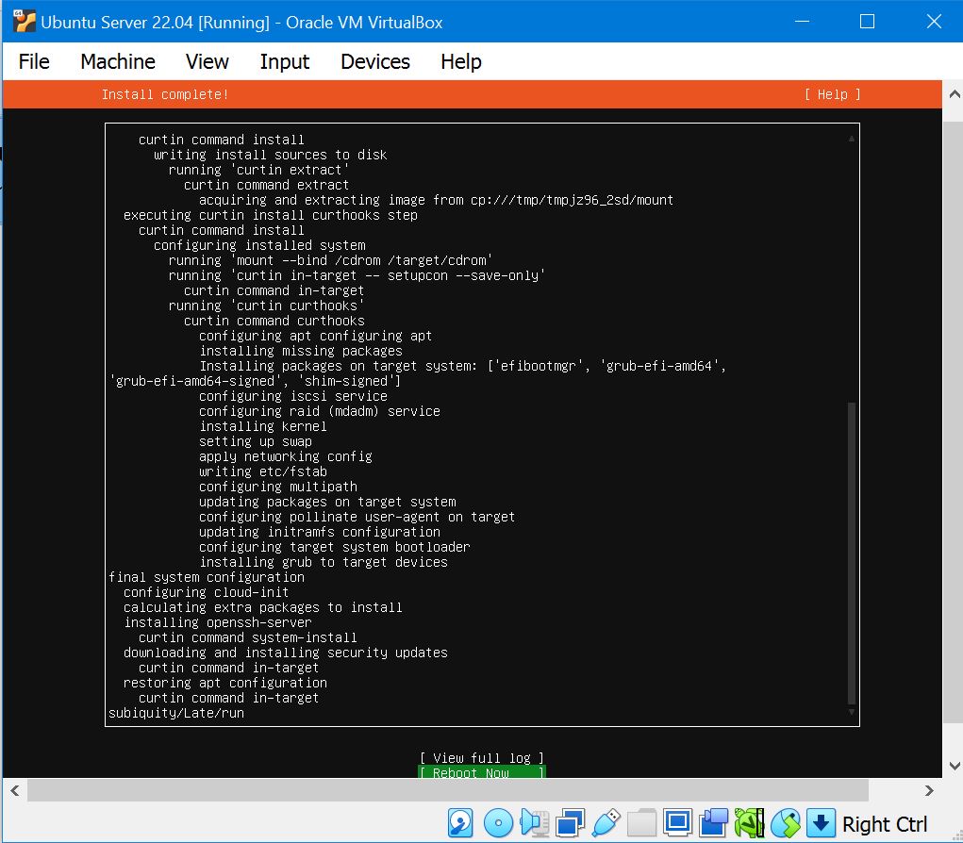This screenshot has width=963, height=843.
Task: Click the hard disk activity icon
Action: (460, 823)
